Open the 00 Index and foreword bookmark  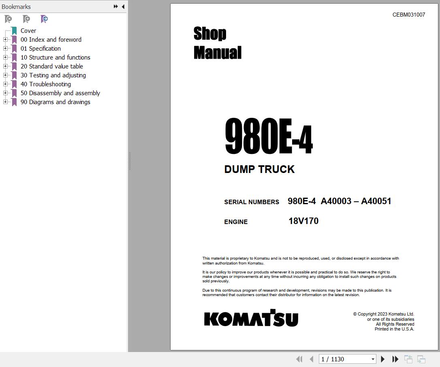pos(51,40)
